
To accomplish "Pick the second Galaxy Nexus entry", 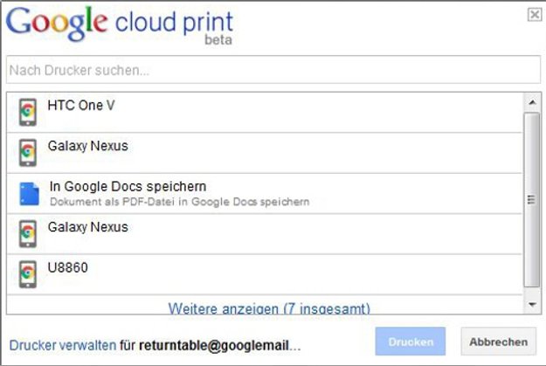I will [x=265, y=234].
